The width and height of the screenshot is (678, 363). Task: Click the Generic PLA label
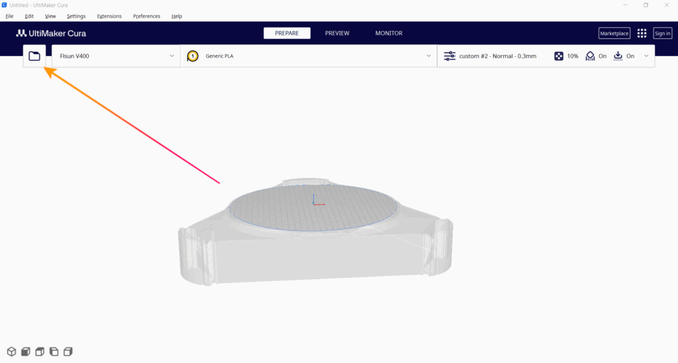click(x=219, y=56)
